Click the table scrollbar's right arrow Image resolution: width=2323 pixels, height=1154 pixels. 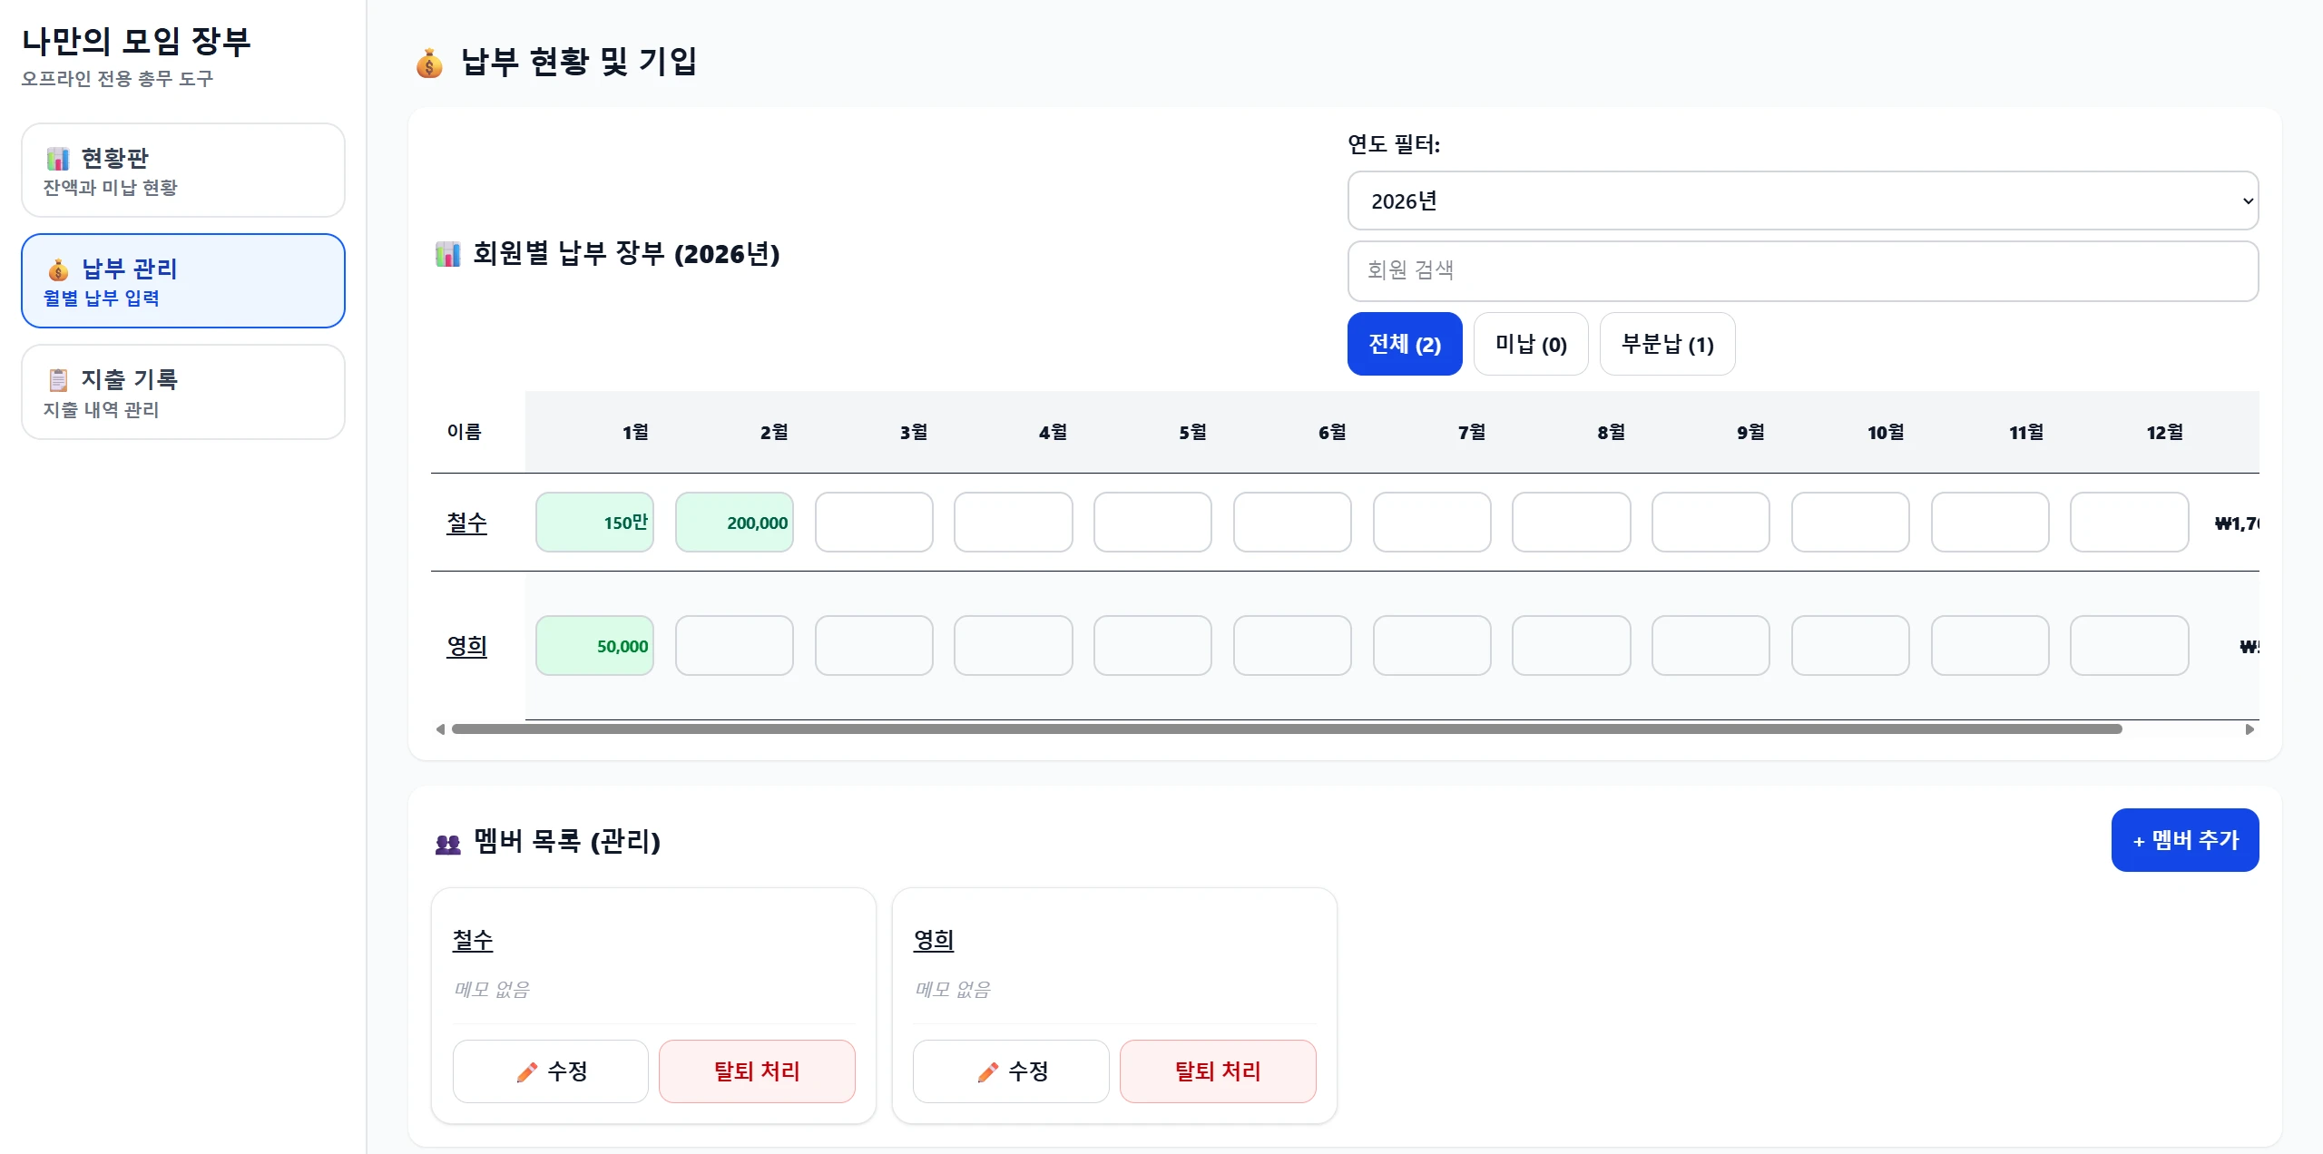2249,729
